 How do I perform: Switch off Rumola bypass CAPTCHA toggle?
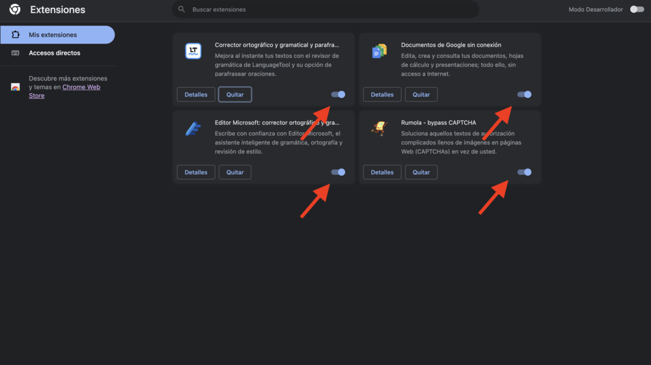click(524, 172)
